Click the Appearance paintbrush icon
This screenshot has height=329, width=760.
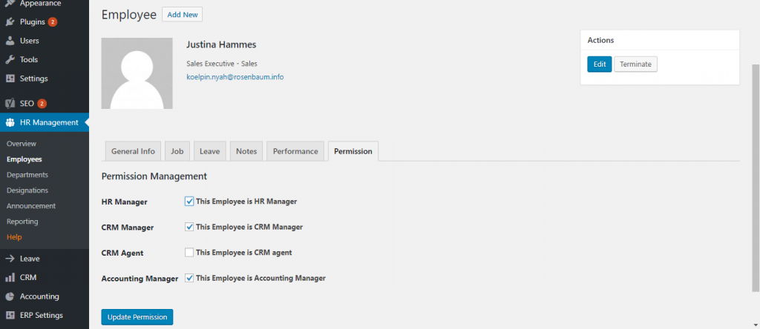point(10,4)
